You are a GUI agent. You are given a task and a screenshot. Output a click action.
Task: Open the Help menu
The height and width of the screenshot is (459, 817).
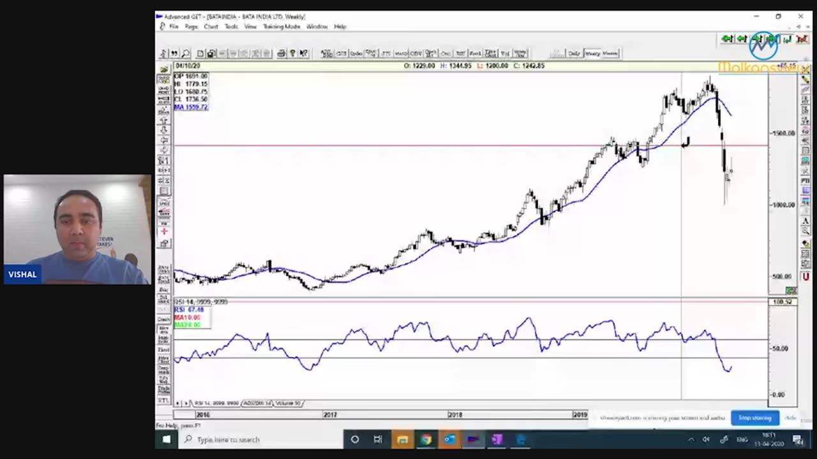[x=340, y=27]
